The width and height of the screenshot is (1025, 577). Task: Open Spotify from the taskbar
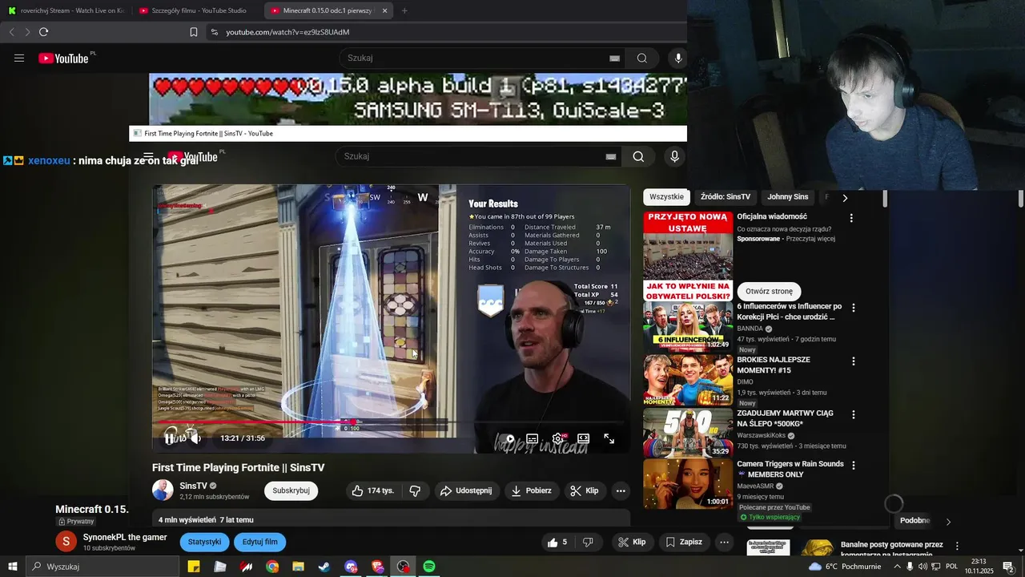(x=429, y=567)
